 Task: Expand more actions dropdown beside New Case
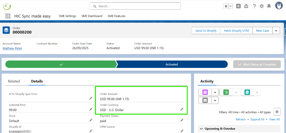point(276,30)
